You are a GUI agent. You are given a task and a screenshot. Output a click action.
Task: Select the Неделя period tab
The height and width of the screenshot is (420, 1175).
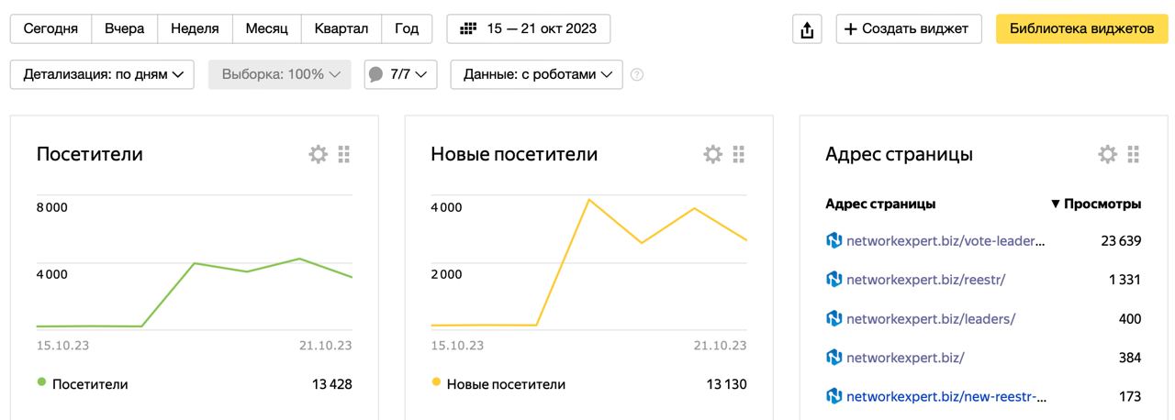[x=195, y=28]
